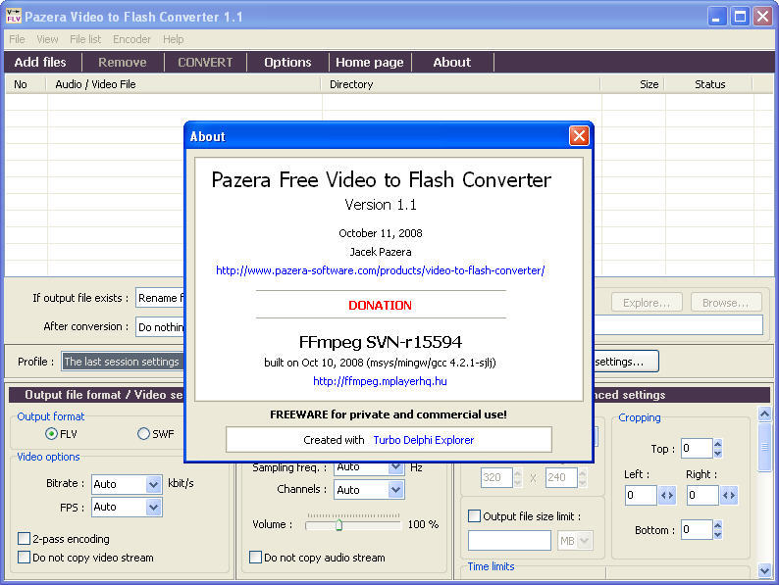Click scroll up arrow in advanced settings
This screenshot has height=585, width=779.
click(x=764, y=414)
